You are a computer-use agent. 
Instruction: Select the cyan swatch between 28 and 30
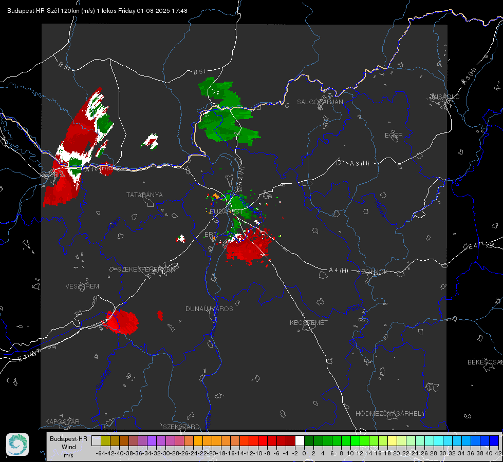(438, 440)
